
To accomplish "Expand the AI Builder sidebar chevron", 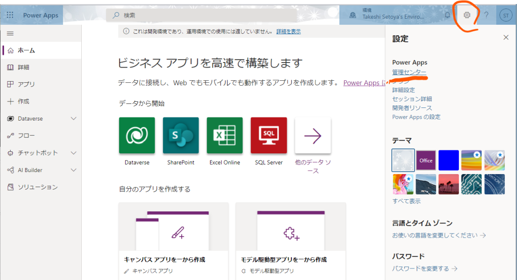I will click(x=74, y=170).
